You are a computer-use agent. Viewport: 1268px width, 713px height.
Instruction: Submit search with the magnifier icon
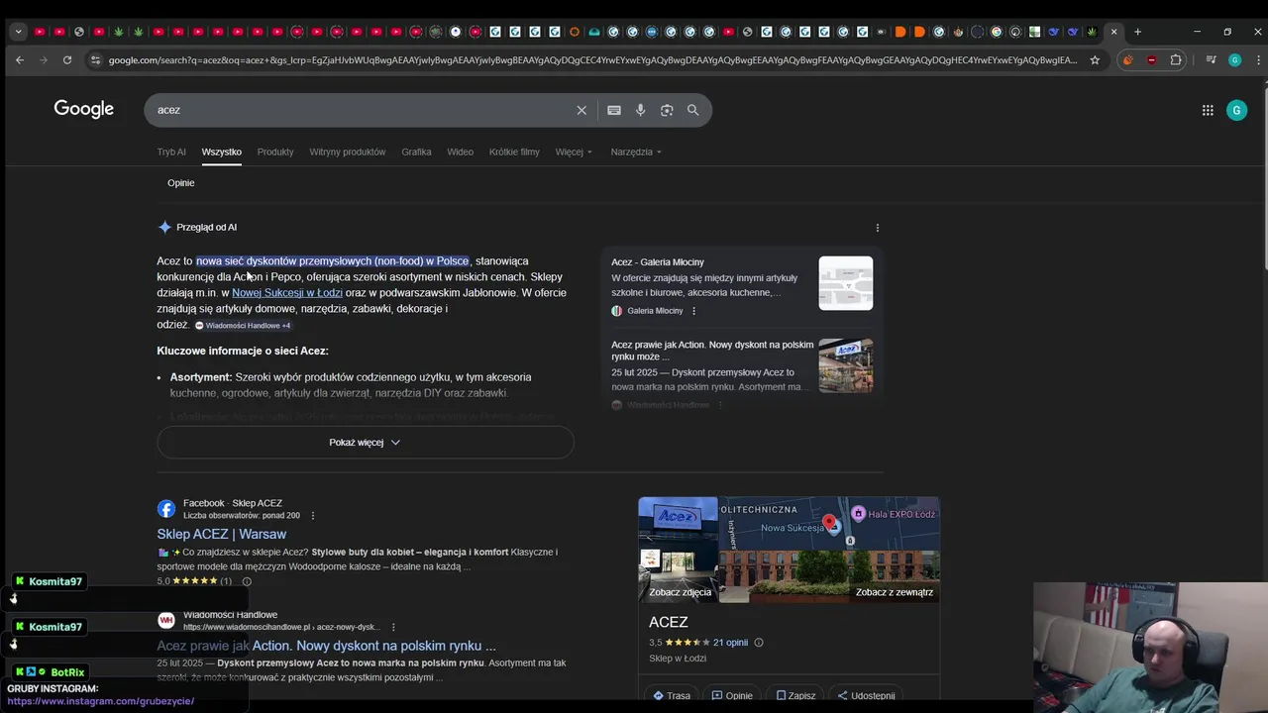click(693, 110)
